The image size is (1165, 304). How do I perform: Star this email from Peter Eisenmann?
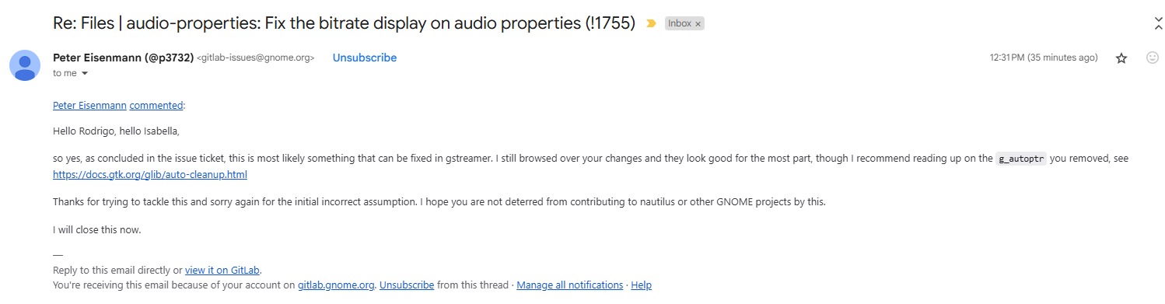click(1121, 58)
